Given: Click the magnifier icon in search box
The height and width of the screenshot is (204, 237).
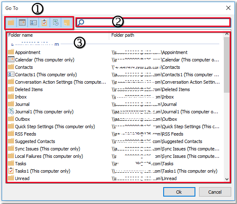Looking at the screenshot, I should coord(81,23).
